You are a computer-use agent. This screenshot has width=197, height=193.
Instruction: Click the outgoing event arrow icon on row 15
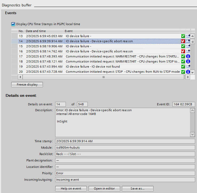[x=188, y=46]
